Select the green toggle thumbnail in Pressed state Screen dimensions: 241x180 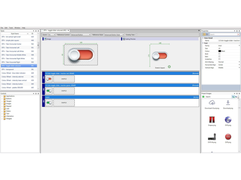coord(49,91)
